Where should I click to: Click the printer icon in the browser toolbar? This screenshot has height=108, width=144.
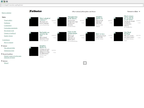click(x=7, y=1)
